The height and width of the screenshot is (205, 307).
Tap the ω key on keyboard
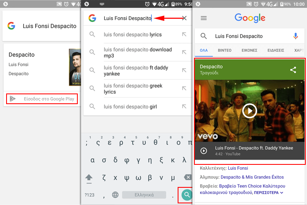[138, 178]
